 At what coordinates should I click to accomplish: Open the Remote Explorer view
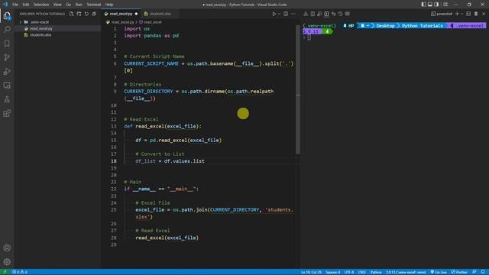click(7, 86)
